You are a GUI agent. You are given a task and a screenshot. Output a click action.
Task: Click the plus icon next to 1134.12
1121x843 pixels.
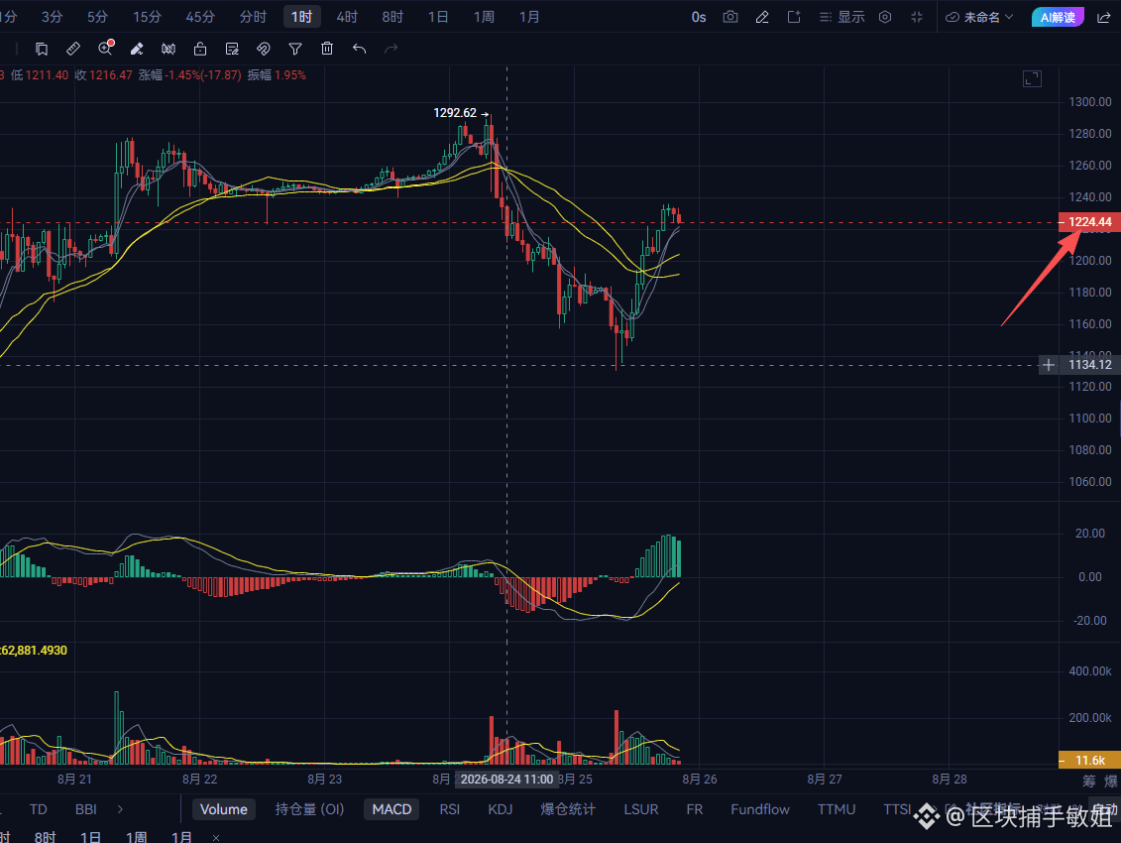click(1048, 365)
